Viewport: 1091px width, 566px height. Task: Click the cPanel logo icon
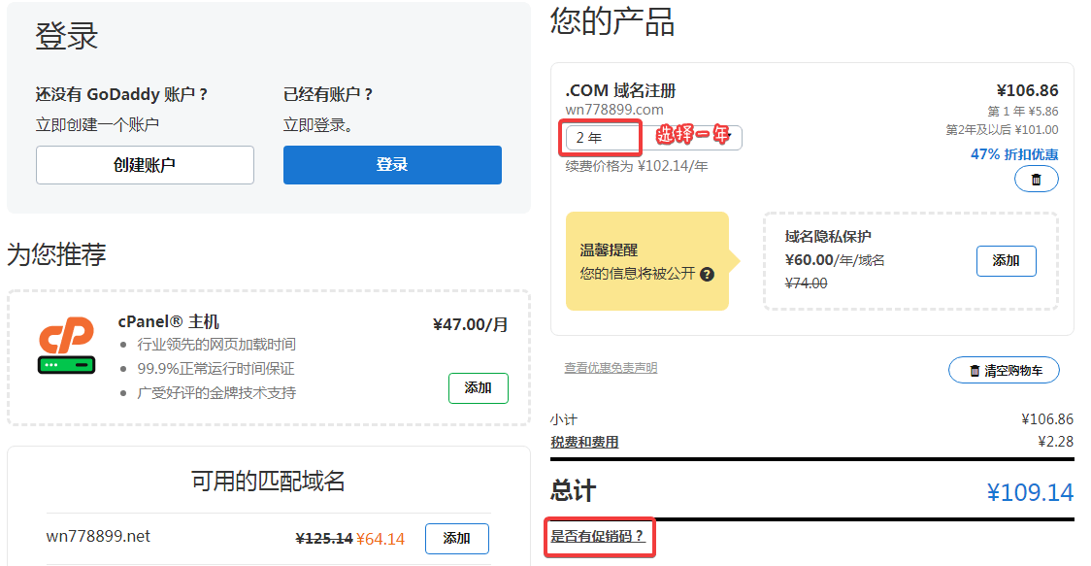coord(67,346)
